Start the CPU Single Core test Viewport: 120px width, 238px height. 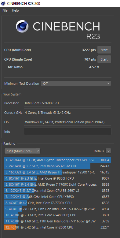[x=104, y=59]
